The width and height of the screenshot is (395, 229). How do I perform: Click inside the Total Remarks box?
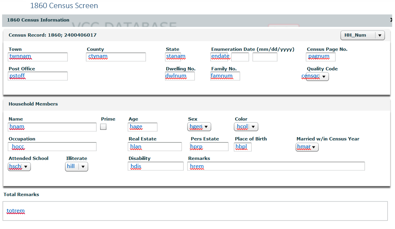click(195, 211)
